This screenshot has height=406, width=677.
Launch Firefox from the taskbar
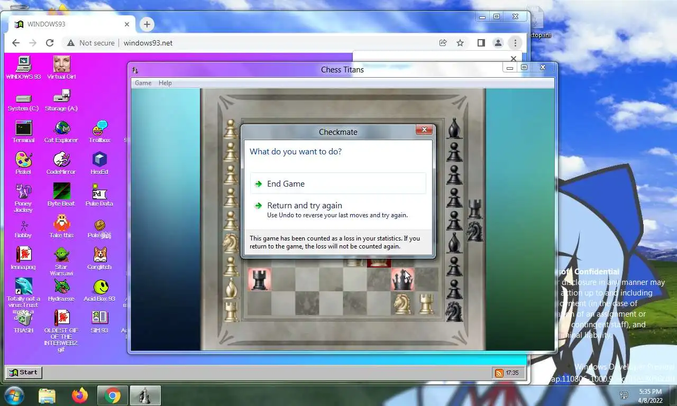80,395
